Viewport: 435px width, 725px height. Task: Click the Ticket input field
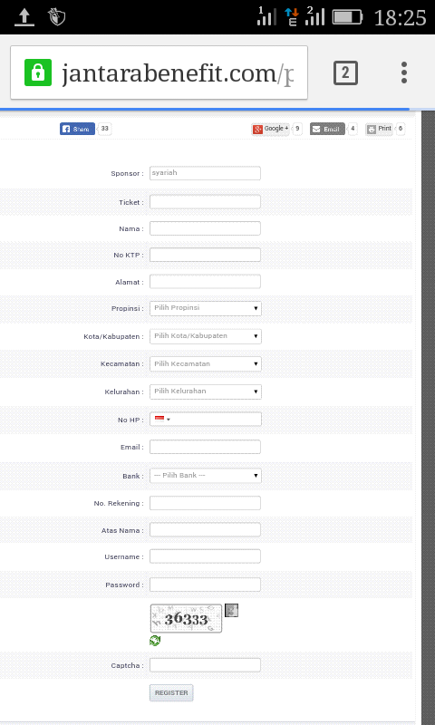205,202
